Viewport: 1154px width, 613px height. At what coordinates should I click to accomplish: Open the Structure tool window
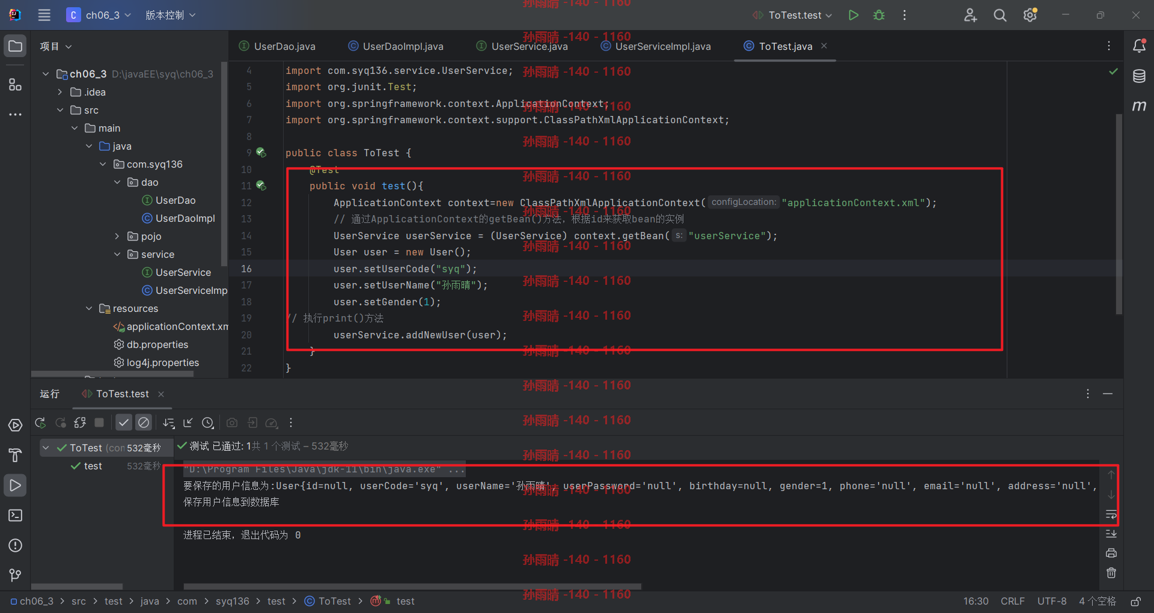(x=15, y=85)
